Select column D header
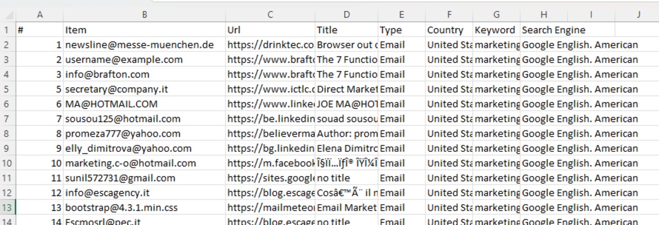This screenshot has width=659, height=225. [346, 15]
